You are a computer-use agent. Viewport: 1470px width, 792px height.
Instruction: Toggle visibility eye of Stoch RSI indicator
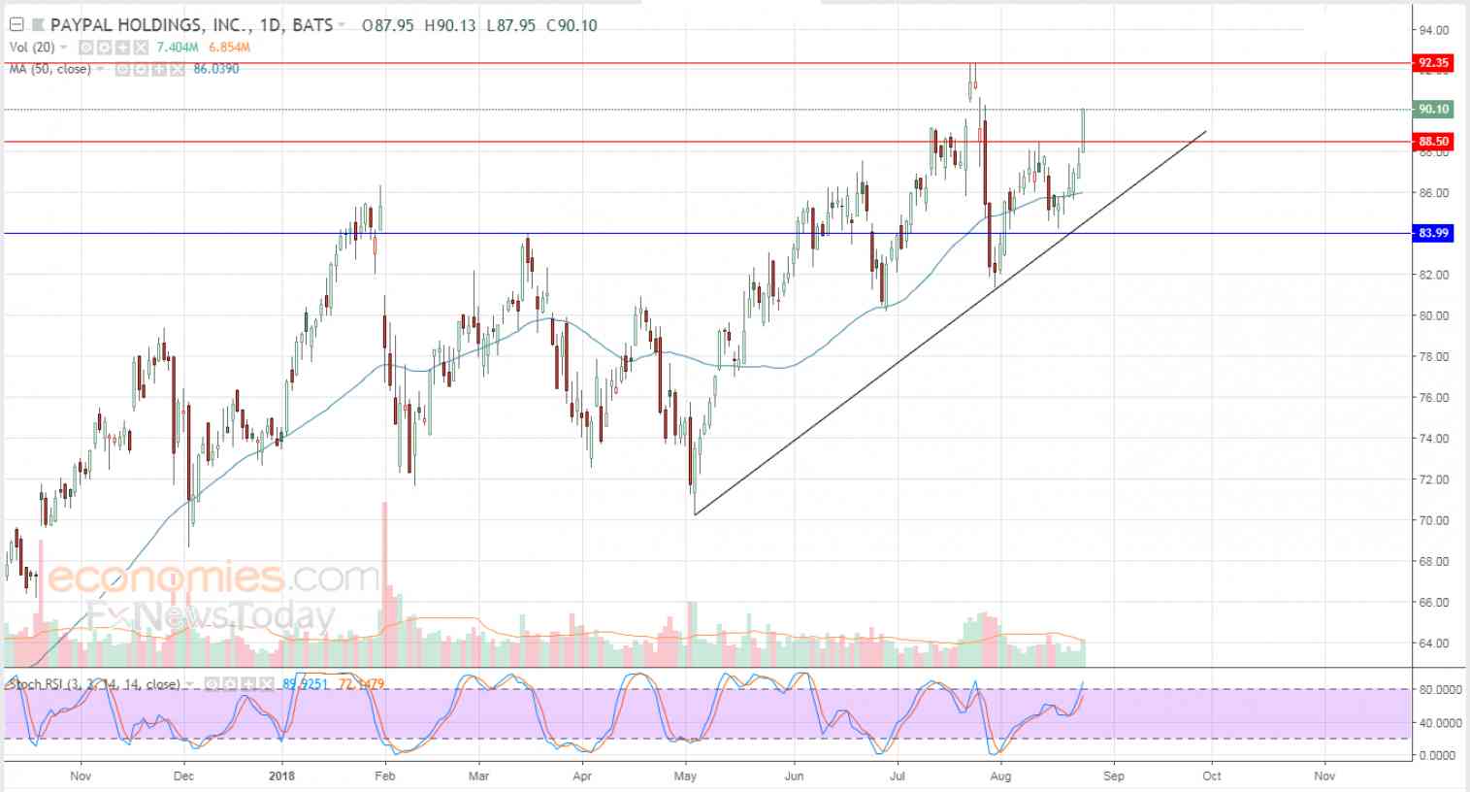point(211,684)
